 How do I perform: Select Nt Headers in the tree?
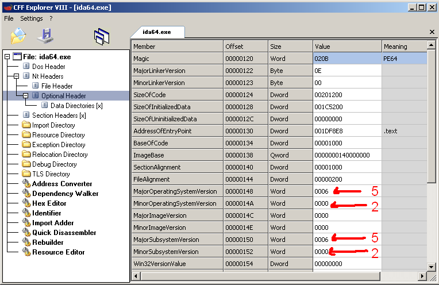[x=48, y=76]
